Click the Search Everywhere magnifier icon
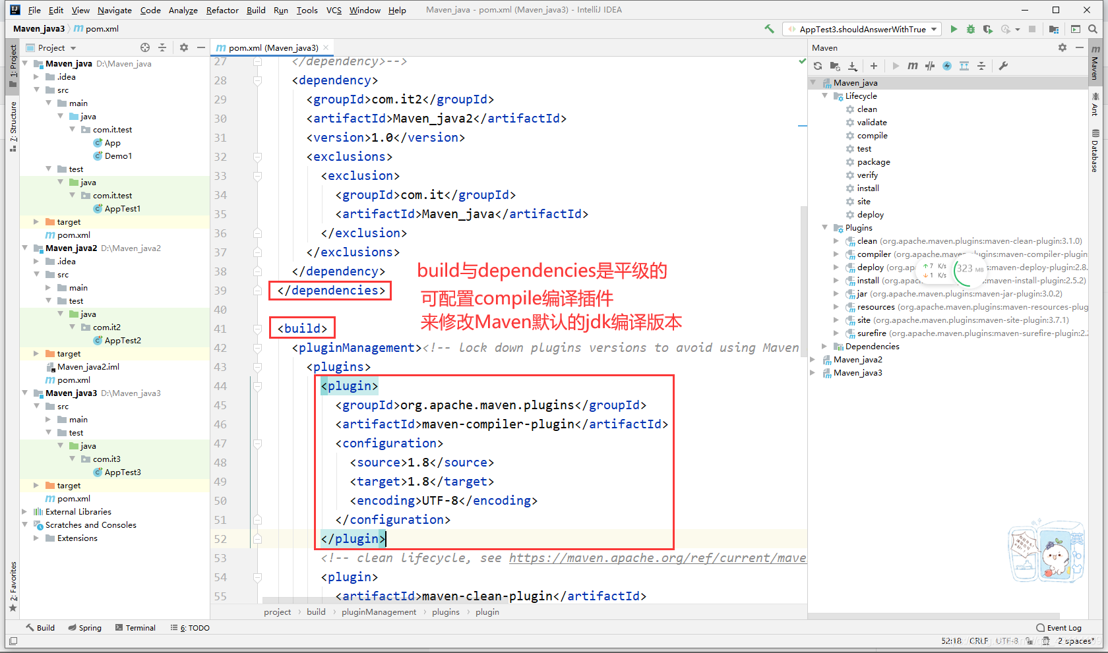 1093,29
